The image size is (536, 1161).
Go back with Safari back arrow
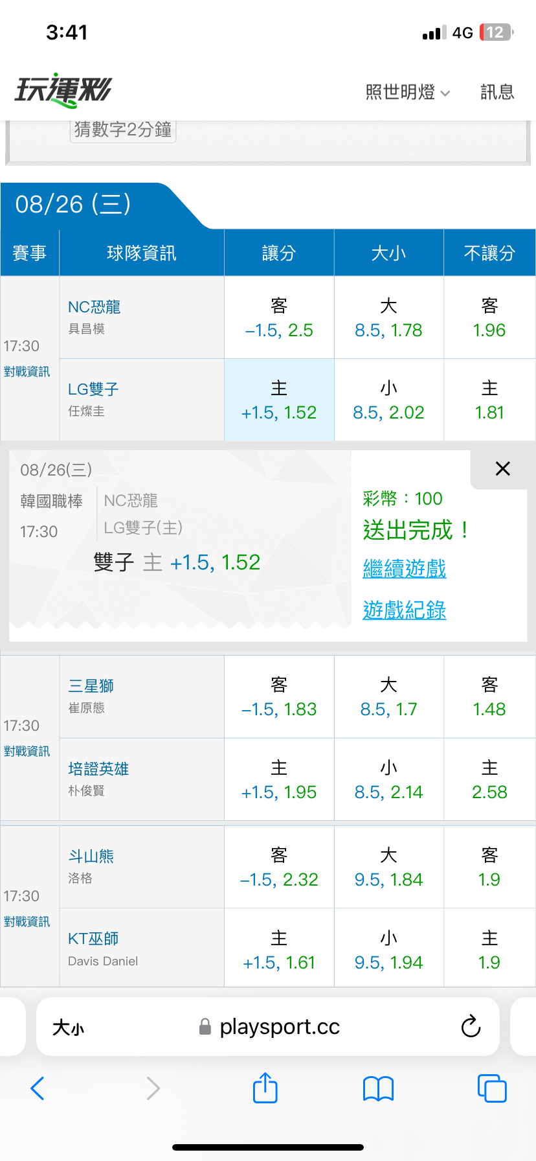point(38,1088)
